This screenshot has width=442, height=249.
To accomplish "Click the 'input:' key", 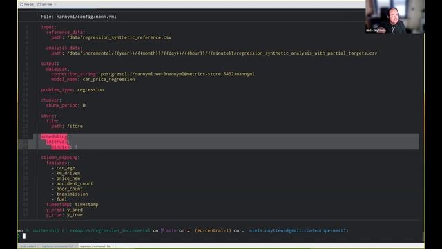I will pyautogui.click(x=48, y=27).
